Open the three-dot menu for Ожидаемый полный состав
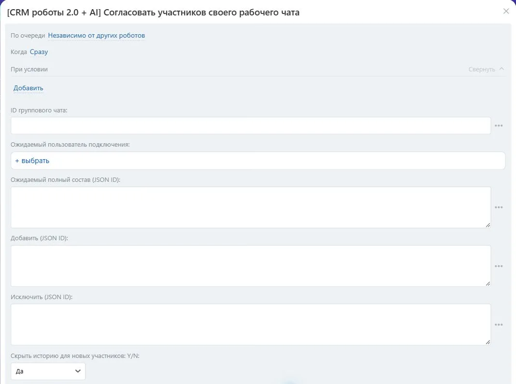 pos(499,207)
